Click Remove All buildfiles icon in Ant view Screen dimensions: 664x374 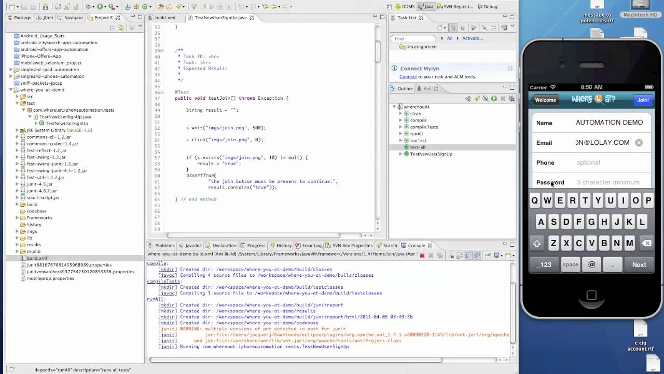tap(511, 98)
